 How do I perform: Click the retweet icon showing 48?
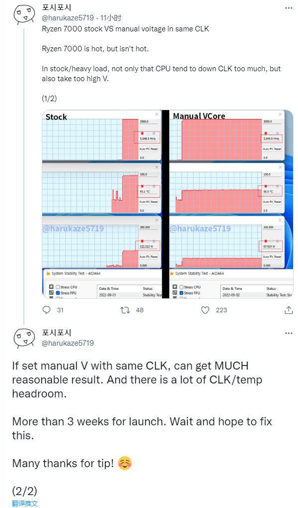coord(125,310)
